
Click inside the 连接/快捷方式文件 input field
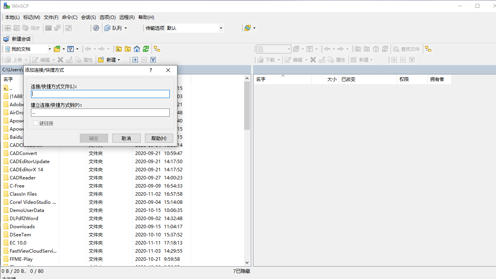(100, 94)
